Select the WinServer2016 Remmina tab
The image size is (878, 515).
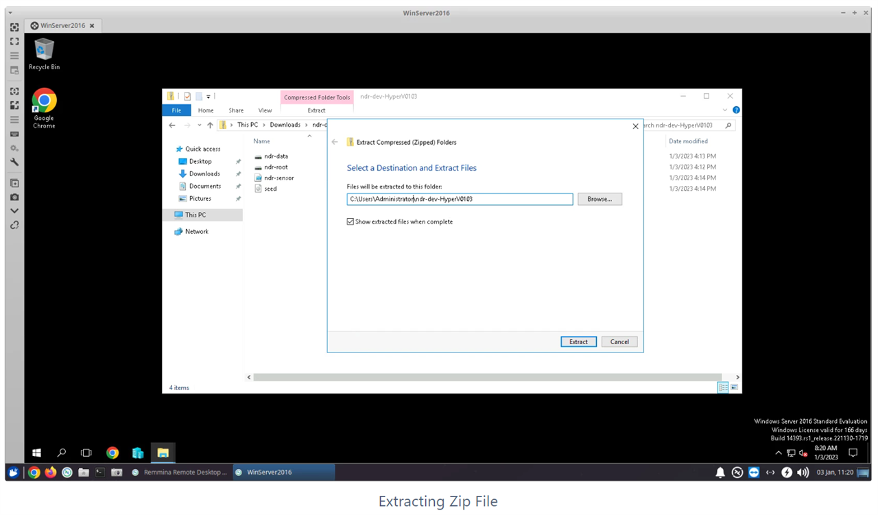63,25
